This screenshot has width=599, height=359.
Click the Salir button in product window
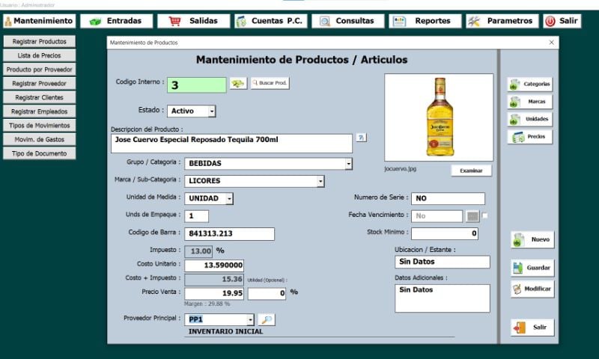pos(532,328)
